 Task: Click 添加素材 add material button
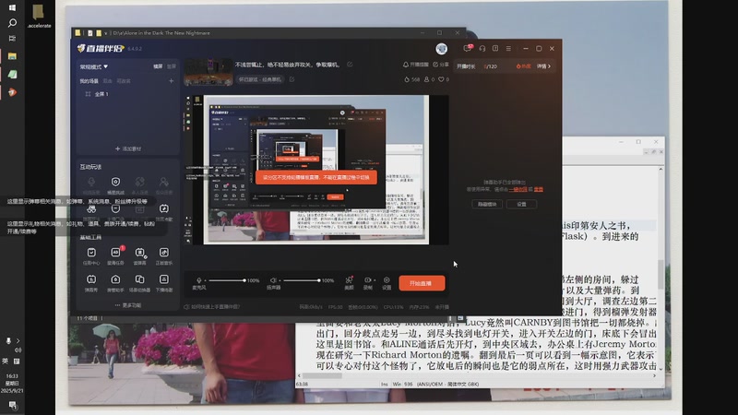128,148
